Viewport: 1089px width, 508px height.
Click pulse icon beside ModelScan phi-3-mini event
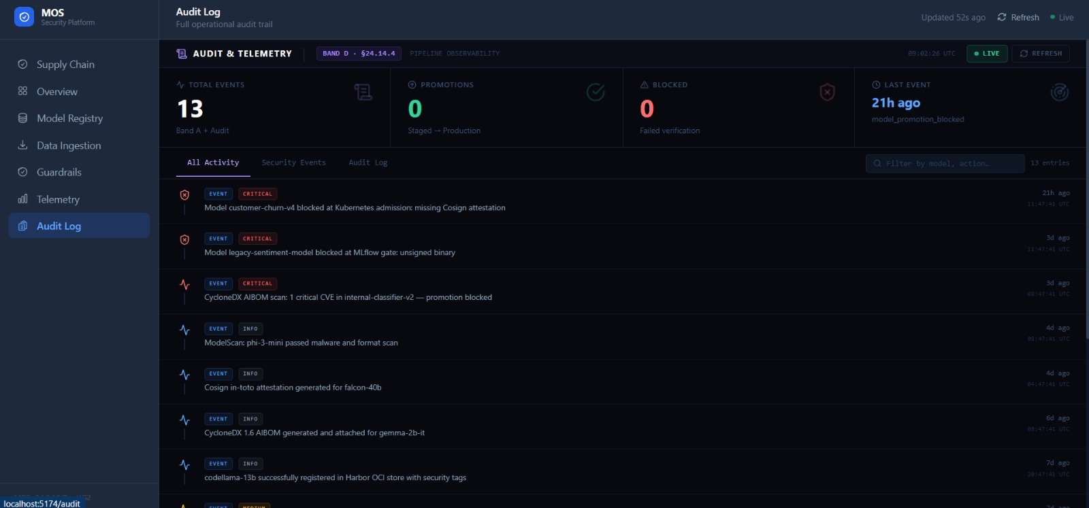[184, 330]
